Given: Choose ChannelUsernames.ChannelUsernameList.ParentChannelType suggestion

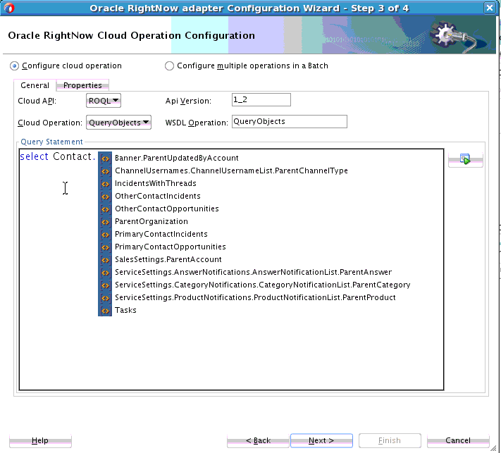Looking at the screenshot, I should coord(231,171).
